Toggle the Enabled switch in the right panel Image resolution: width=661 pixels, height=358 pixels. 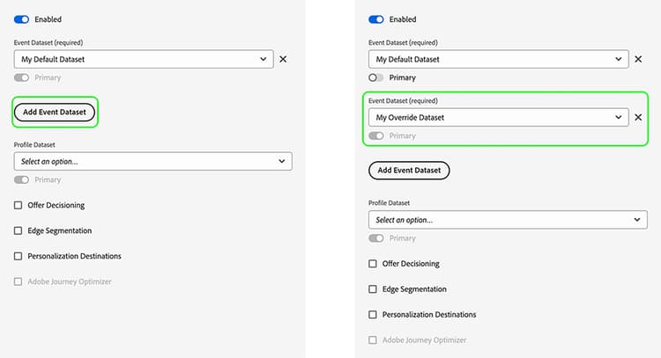pos(377,19)
